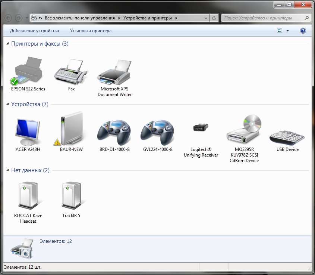Image resolution: width=315 pixels, height=275 pixels.
Task: Open the address bar history dropdown
Action: [206, 18]
